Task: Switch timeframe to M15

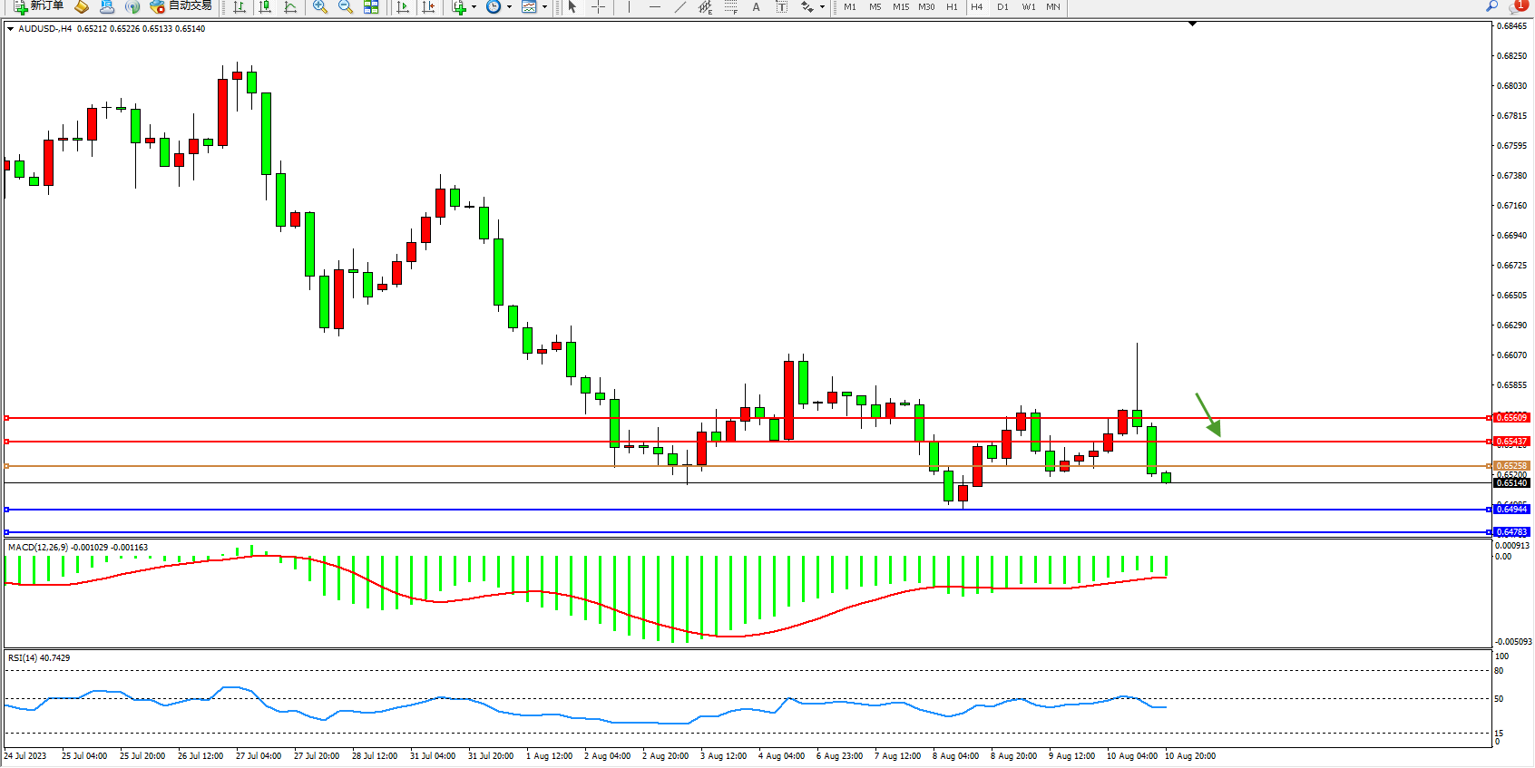Action: (900, 7)
